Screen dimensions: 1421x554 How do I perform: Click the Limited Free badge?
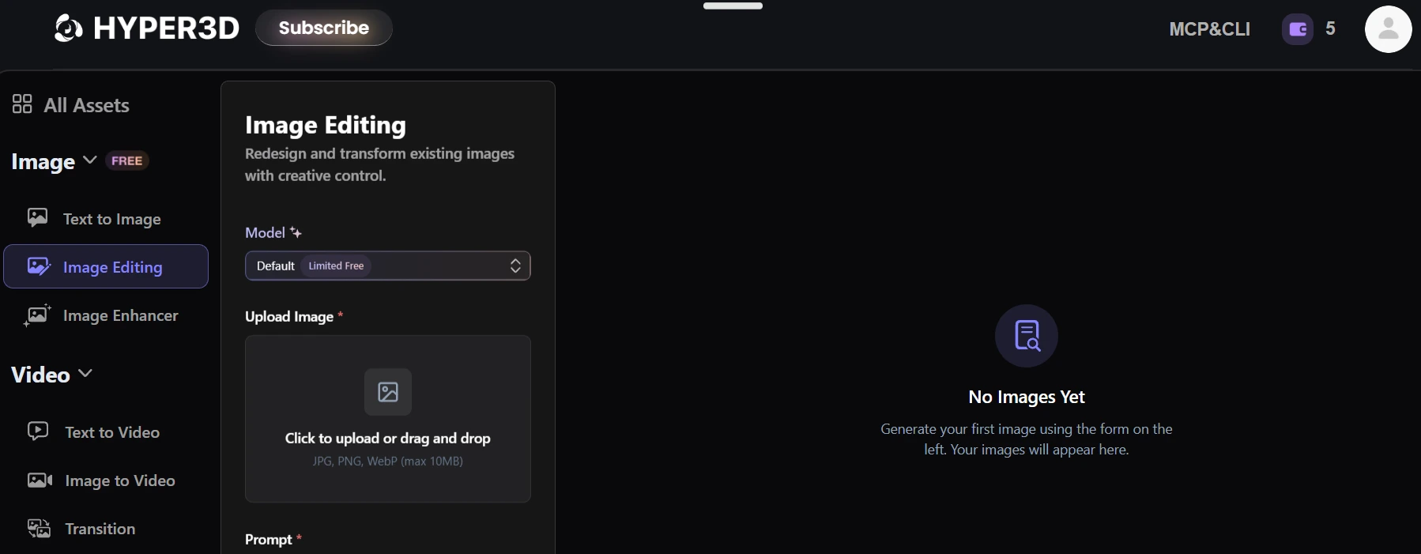336,266
